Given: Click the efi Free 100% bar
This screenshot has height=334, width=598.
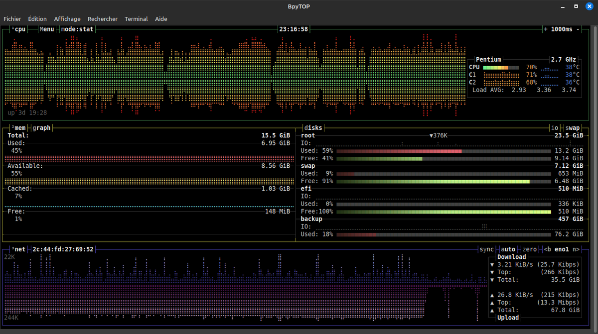Looking at the screenshot, I should (444, 212).
